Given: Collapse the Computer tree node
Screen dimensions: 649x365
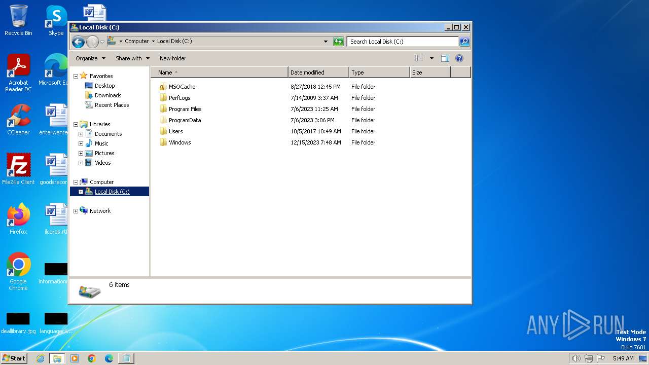Looking at the screenshot, I should click(x=76, y=182).
